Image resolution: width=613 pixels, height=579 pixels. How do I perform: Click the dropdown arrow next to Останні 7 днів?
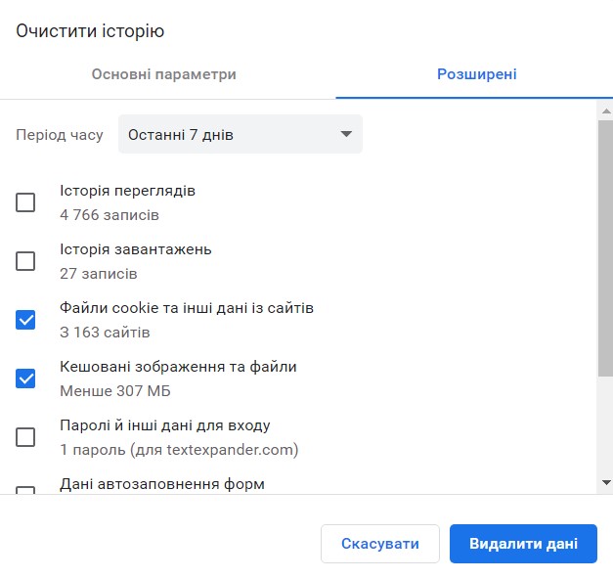pos(346,134)
